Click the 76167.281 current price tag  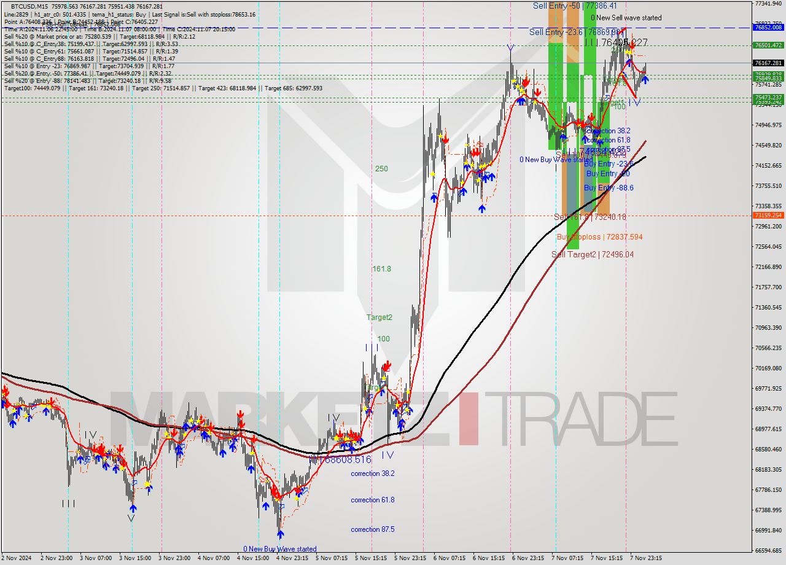click(x=769, y=63)
